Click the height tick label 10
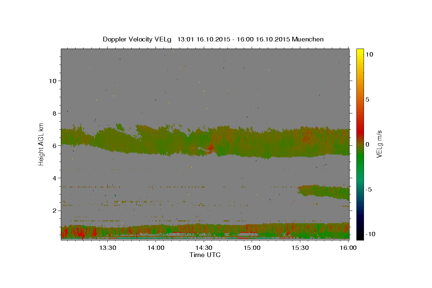 point(53,81)
